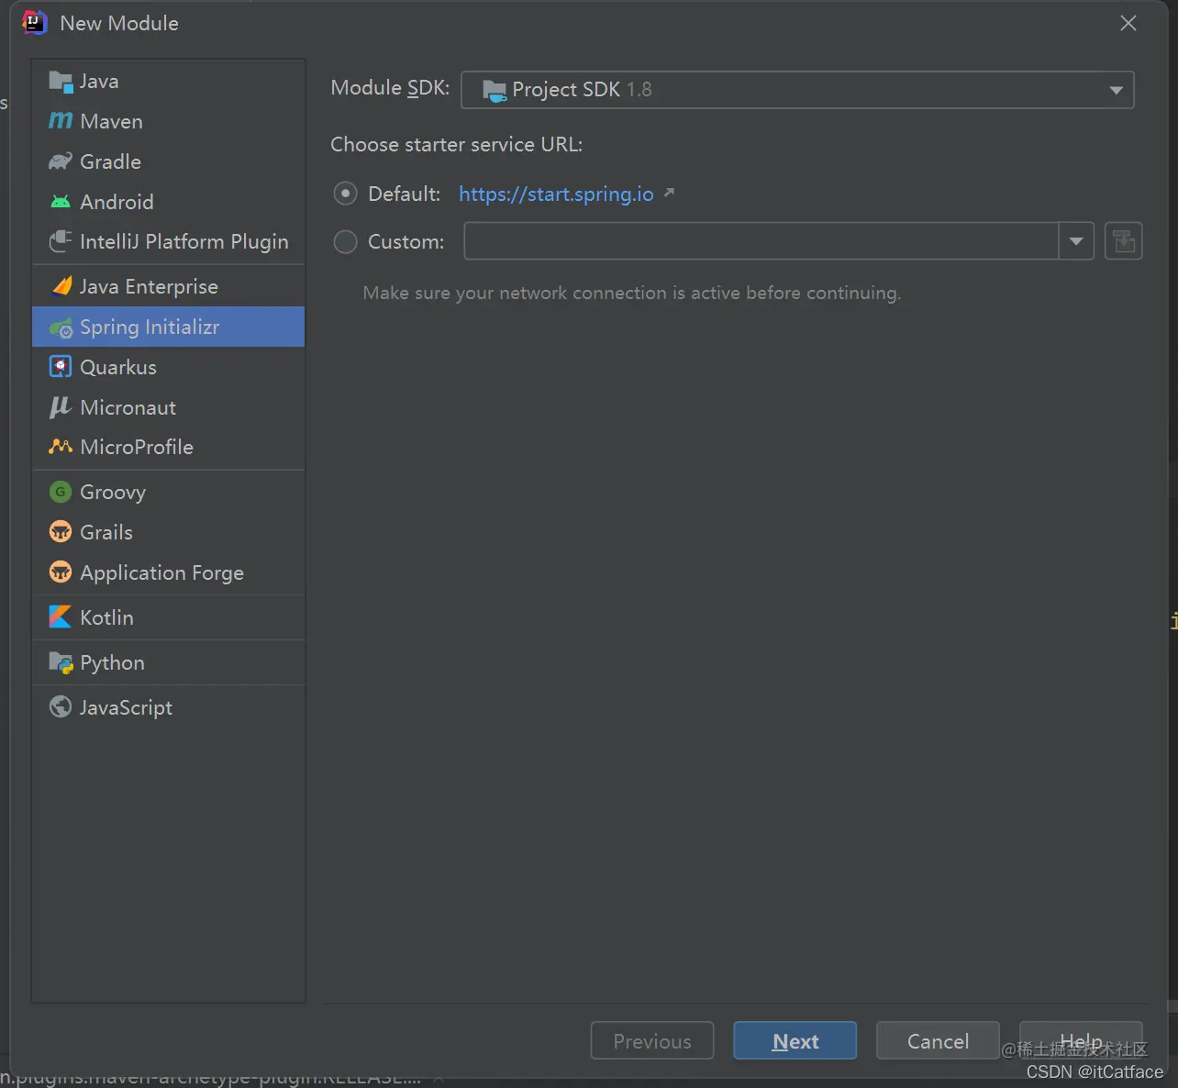Image resolution: width=1178 pixels, height=1088 pixels.
Task: Select the 'IntelliJ Platform Plugin' entry text
Action: 184,241
